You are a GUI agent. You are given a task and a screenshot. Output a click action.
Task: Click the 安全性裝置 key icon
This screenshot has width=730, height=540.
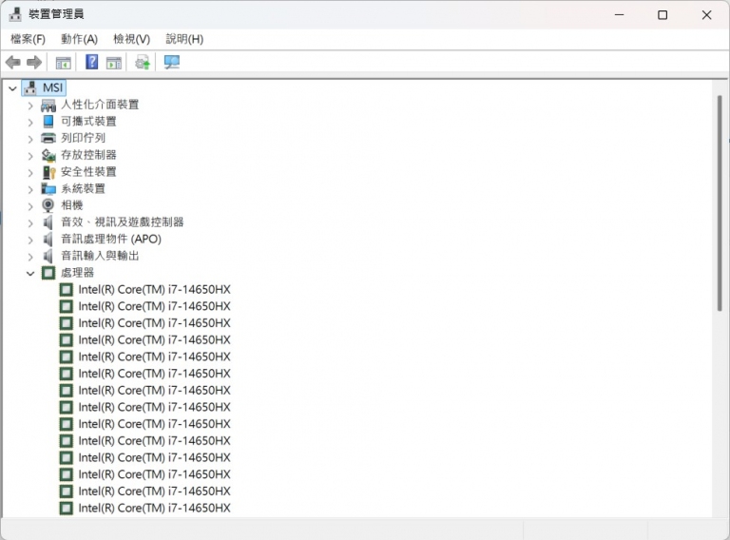click(x=48, y=172)
